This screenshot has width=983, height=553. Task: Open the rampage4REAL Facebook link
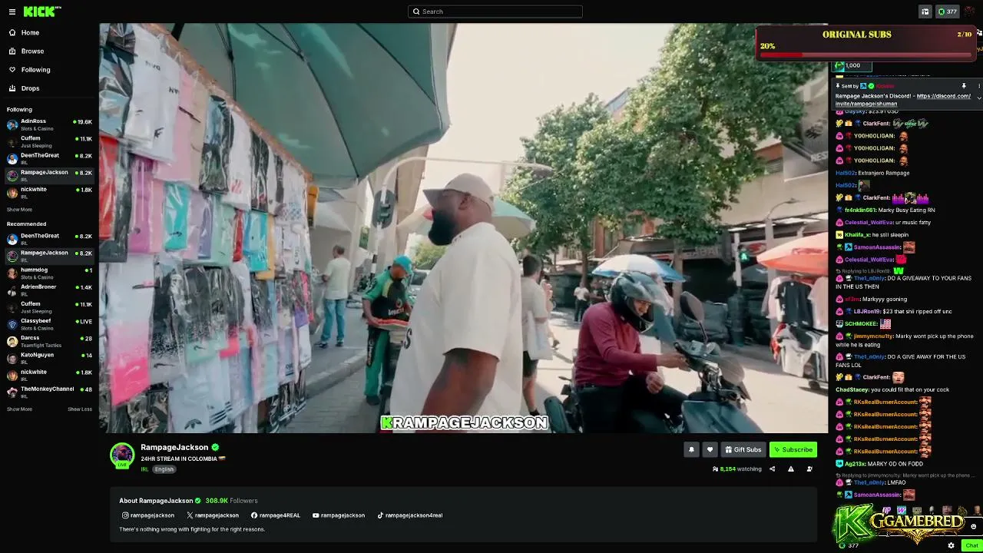(276, 515)
